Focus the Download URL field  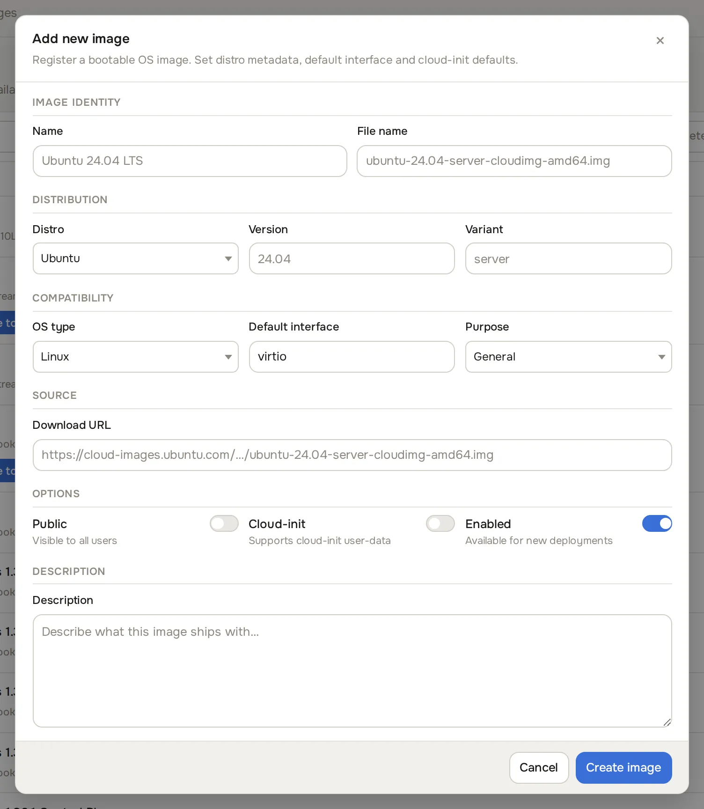point(352,455)
